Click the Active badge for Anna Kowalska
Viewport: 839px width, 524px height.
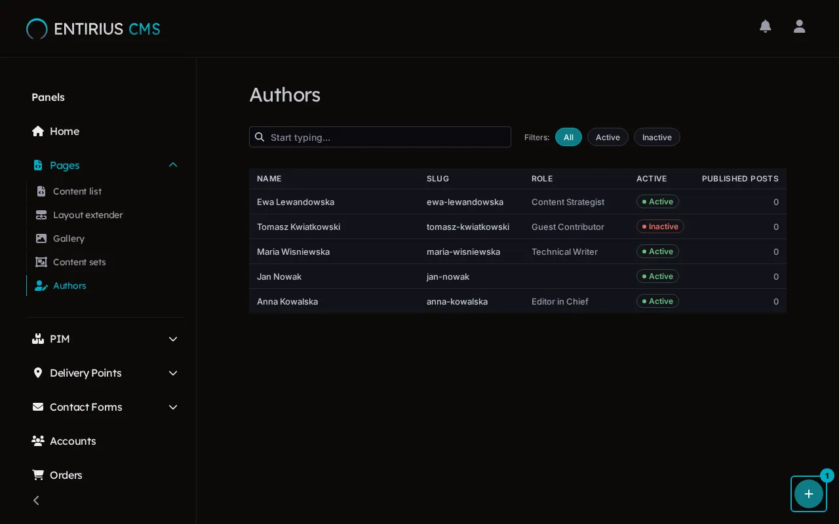pos(657,301)
